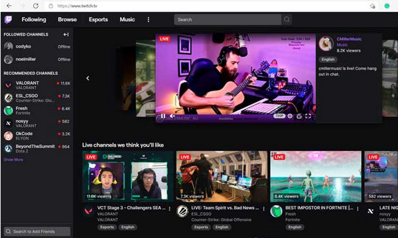
Task: Open VALORANT recommended channel in sidebar
Action: [37, 85]
